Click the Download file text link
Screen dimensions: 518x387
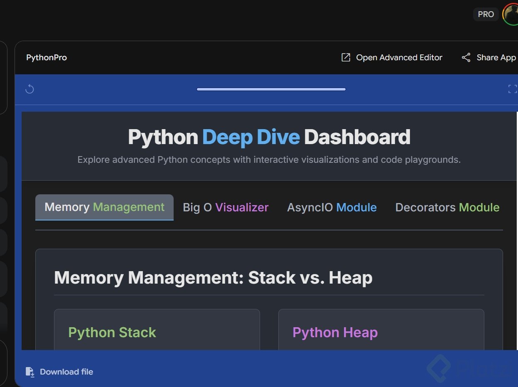[66, 372]
